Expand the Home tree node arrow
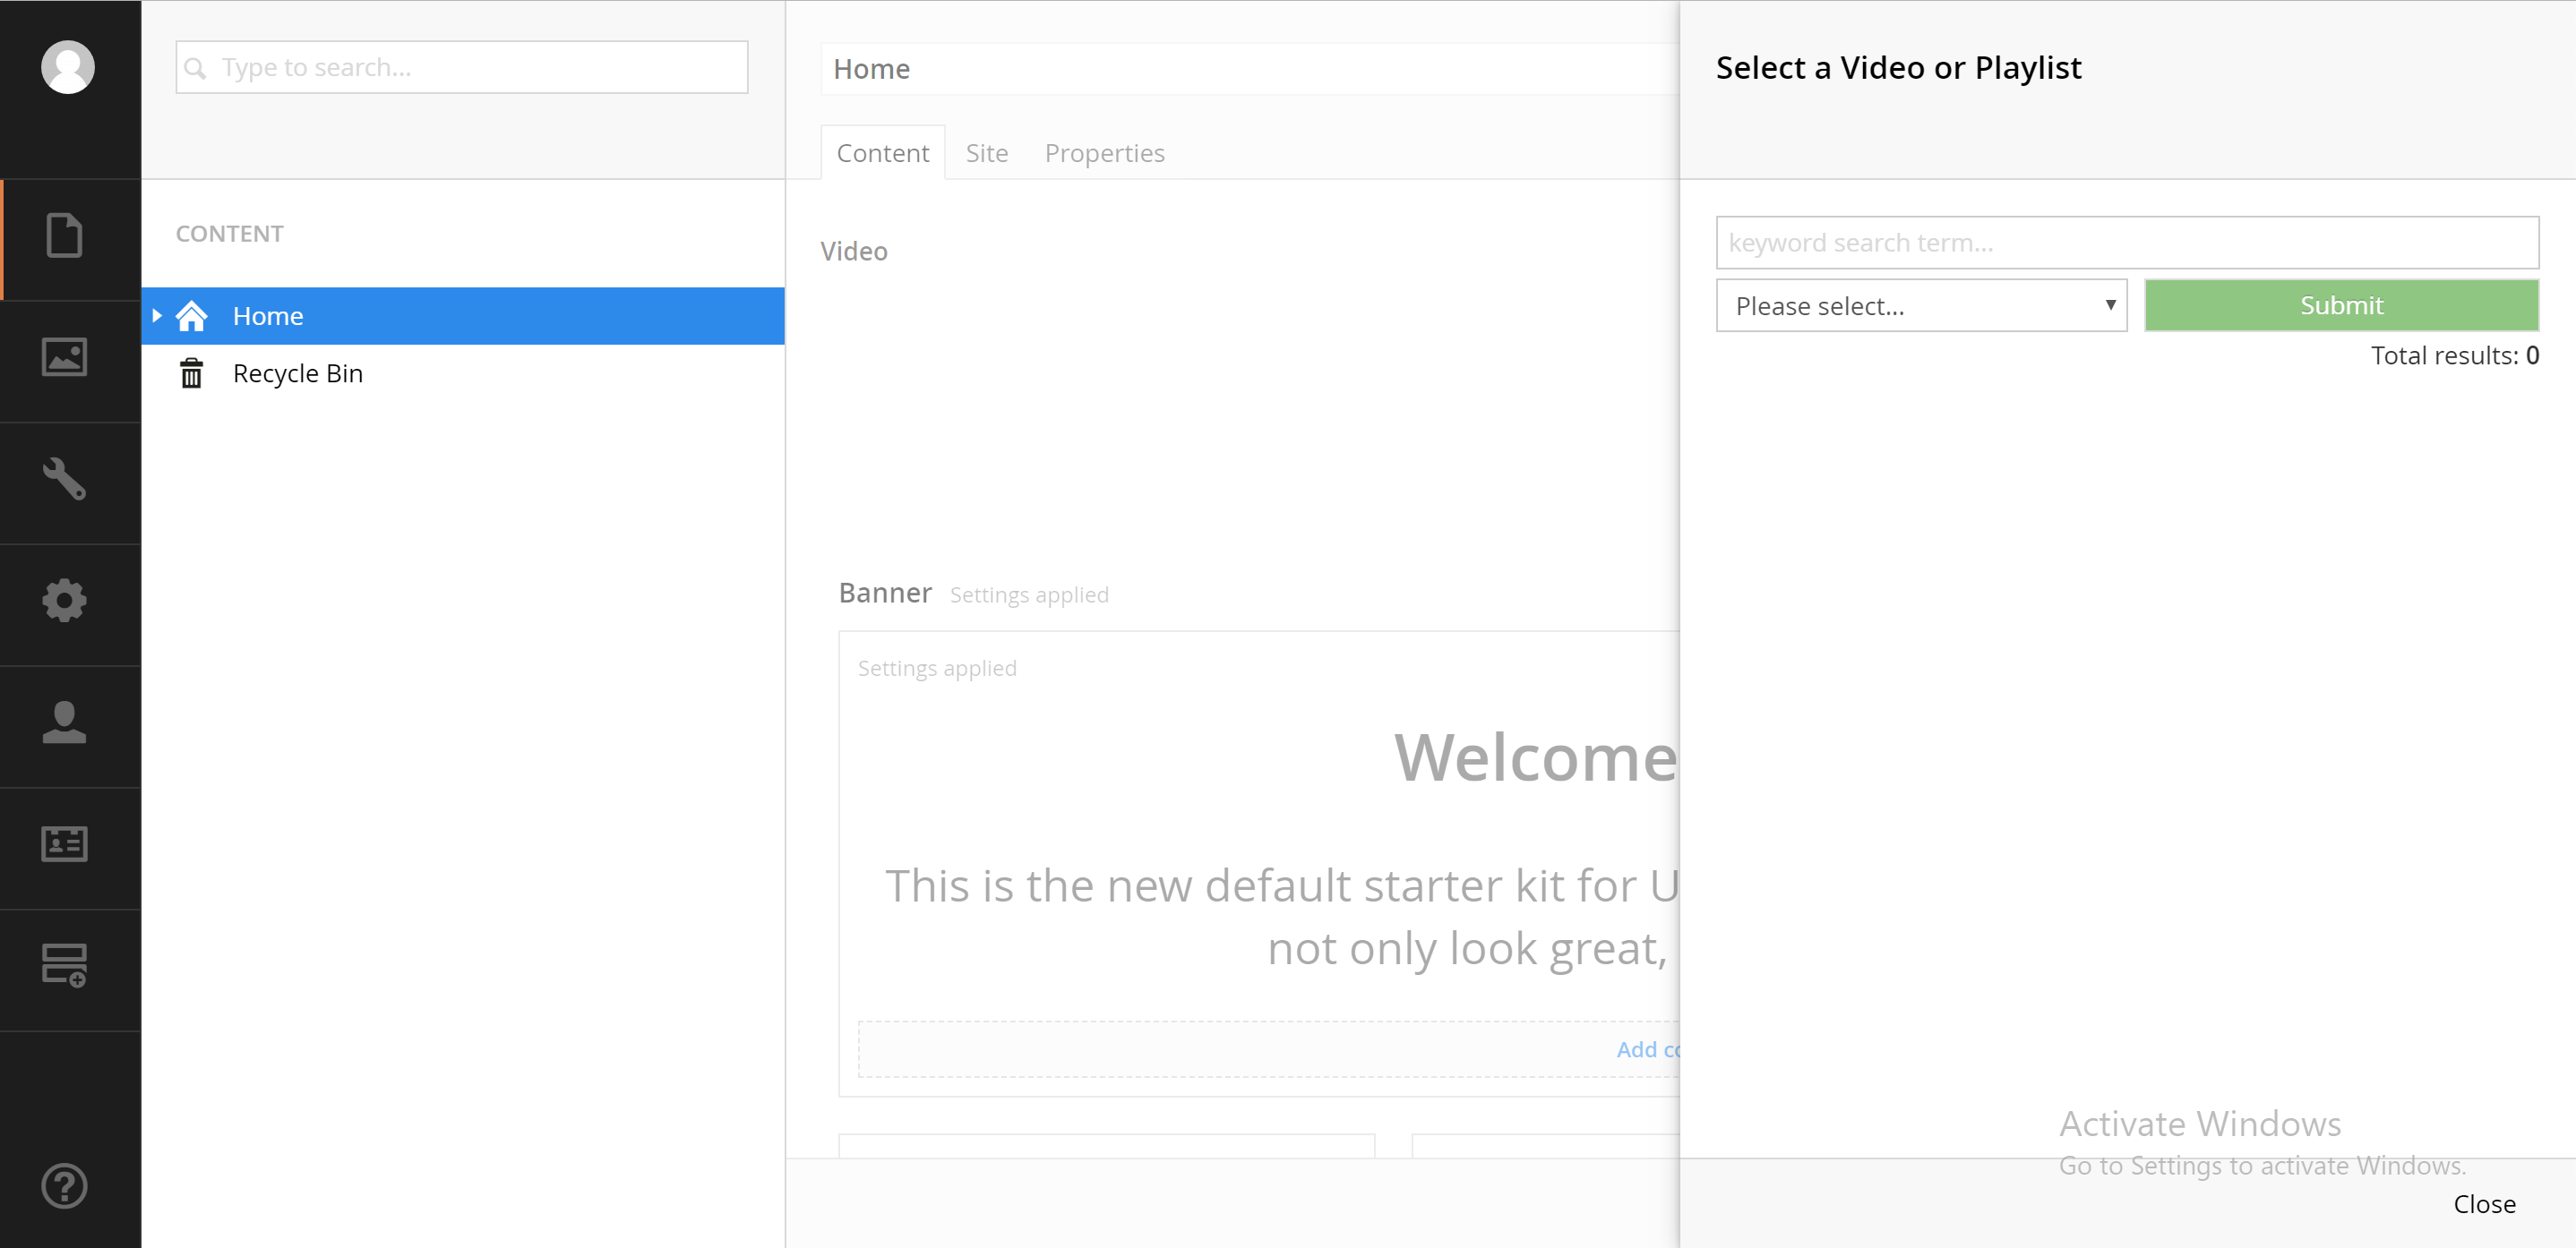This screenshot has width=2576, height=1248. coord(157,316)
